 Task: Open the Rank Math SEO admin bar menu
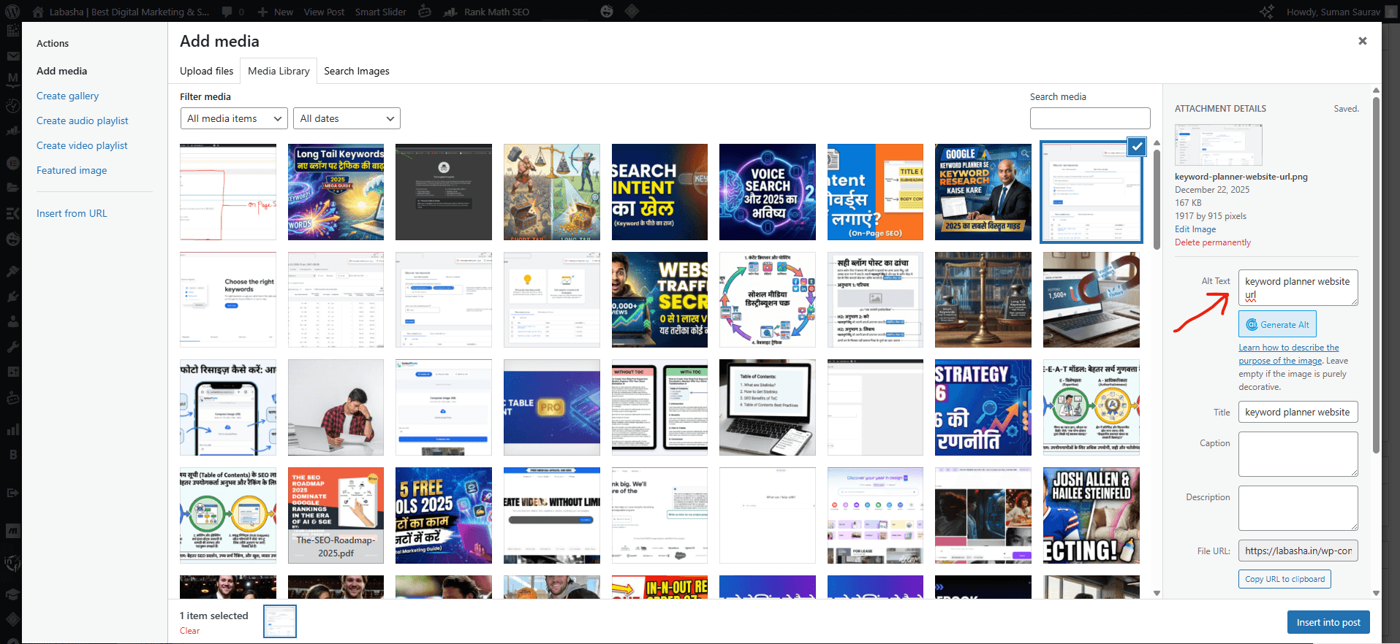coord(487,12)
